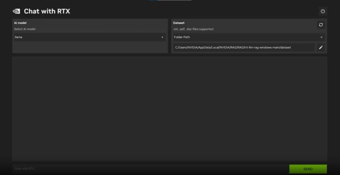
Task: Click the Chat with RTX title
Action: click(47, 11)
